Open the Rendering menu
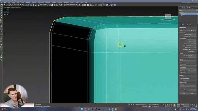The height and width of the screenshot is (111, 198). coord(48,2)
